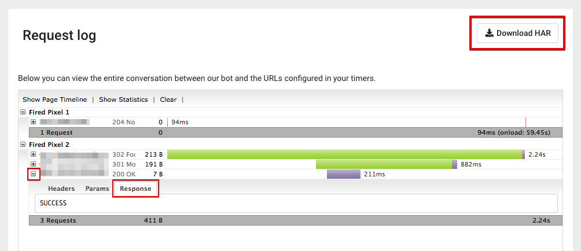Expand the 302 request row
Screen dimensions: 581x251
[33, 154]
